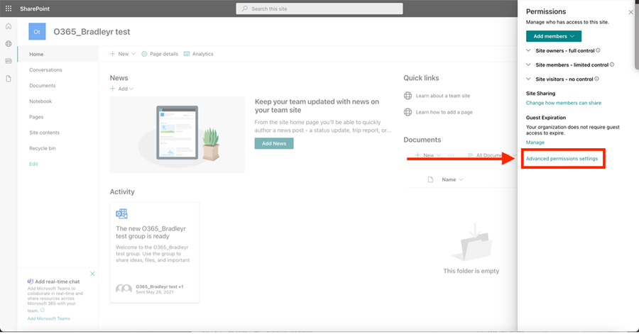Click the Ot site logo tile
The height and width of the screenshot is (334, 639).
(37, 32)
